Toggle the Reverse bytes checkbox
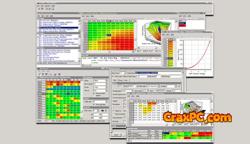Viewport: 250px width, 144px height. [x=94, y=93]
